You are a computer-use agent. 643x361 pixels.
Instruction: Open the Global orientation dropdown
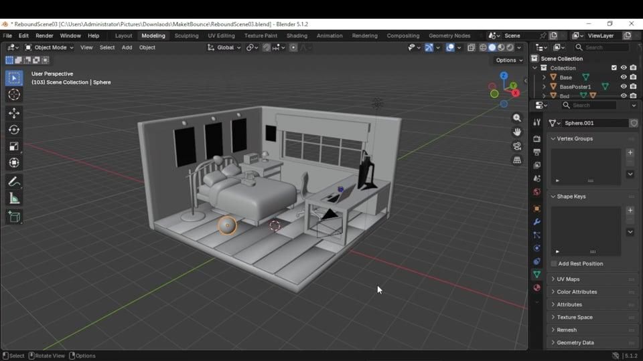point(224,47)
